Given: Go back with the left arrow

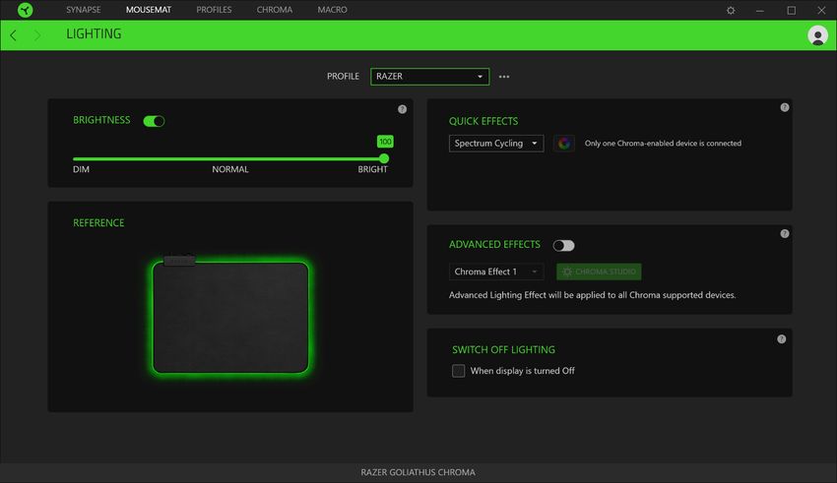Looking at the screenshot, I should click(14, 35).
